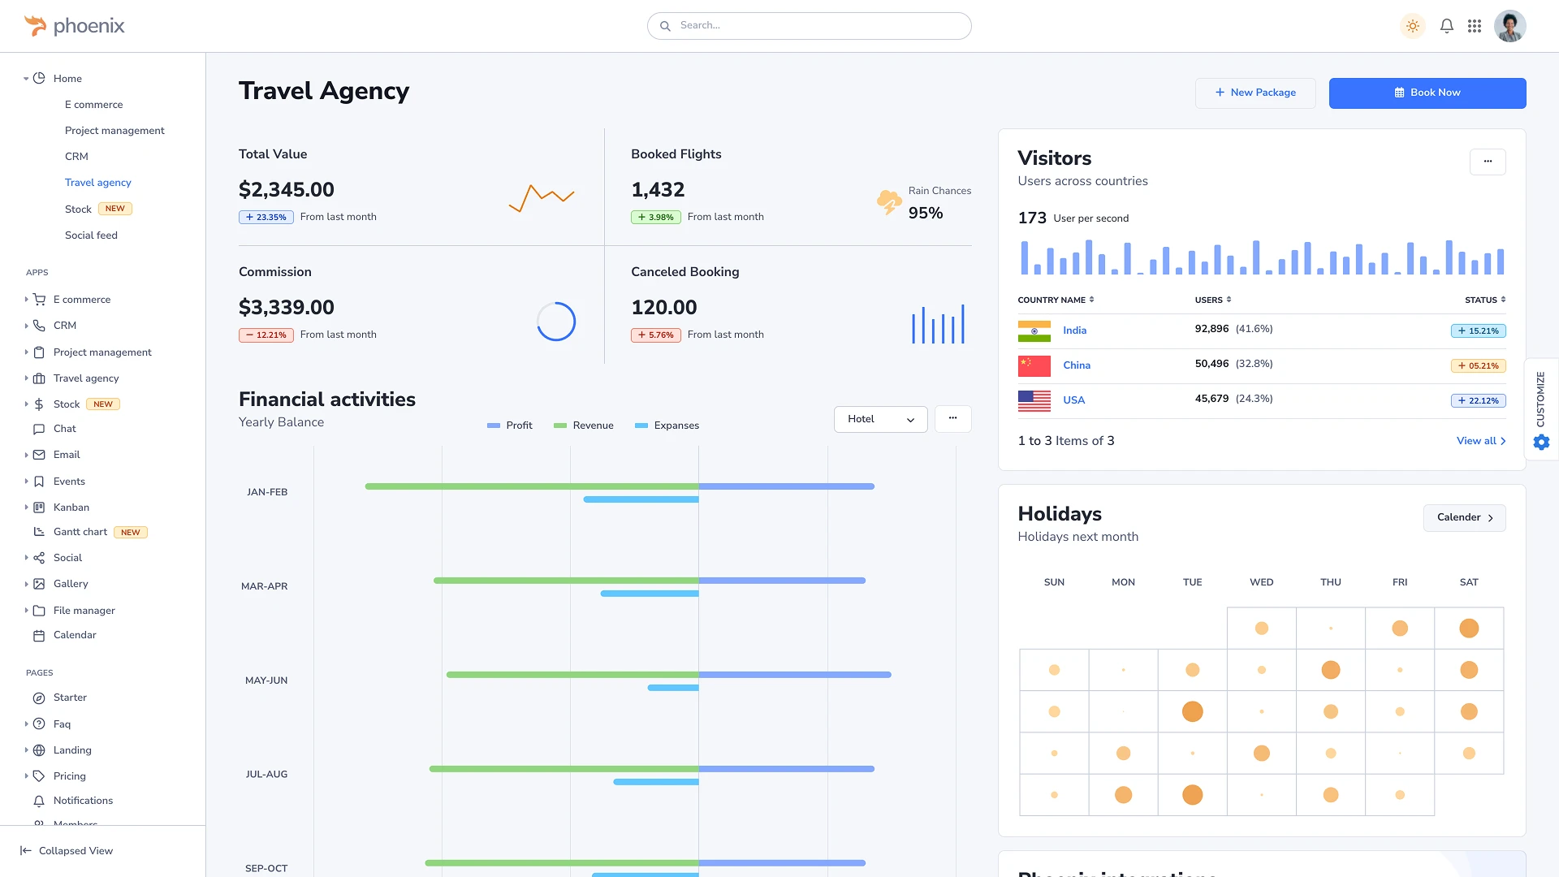This screenshot has height=877, width=1559.
Task: Click the E commerce cart icon in Apps
Action: tap(39, 300)
